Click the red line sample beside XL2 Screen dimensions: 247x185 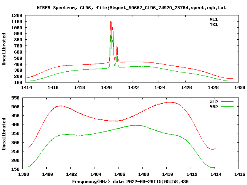point(227,102)
